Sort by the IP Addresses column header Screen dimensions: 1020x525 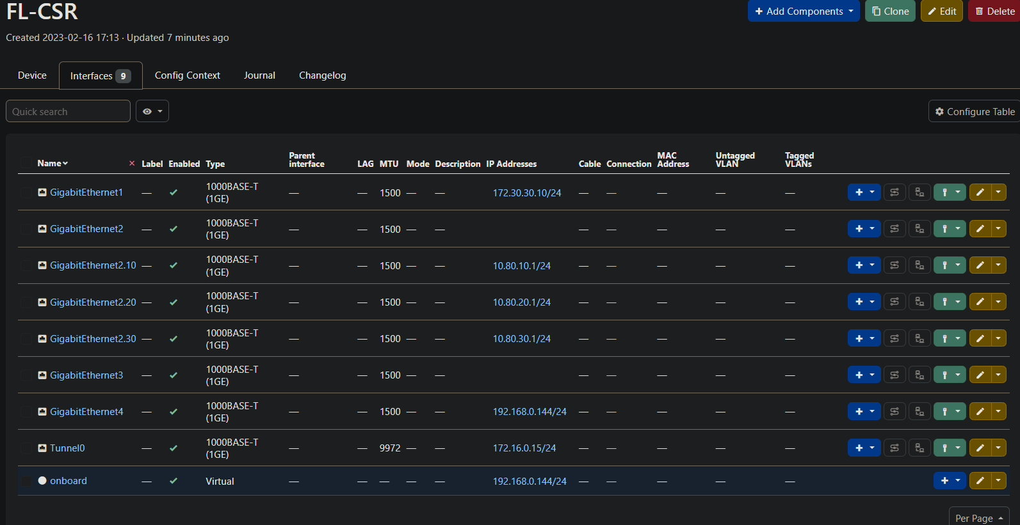512,164
